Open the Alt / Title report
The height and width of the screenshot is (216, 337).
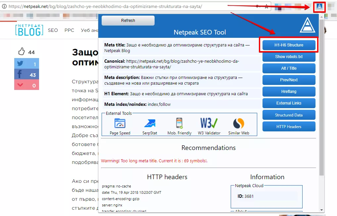coord(289,68)
